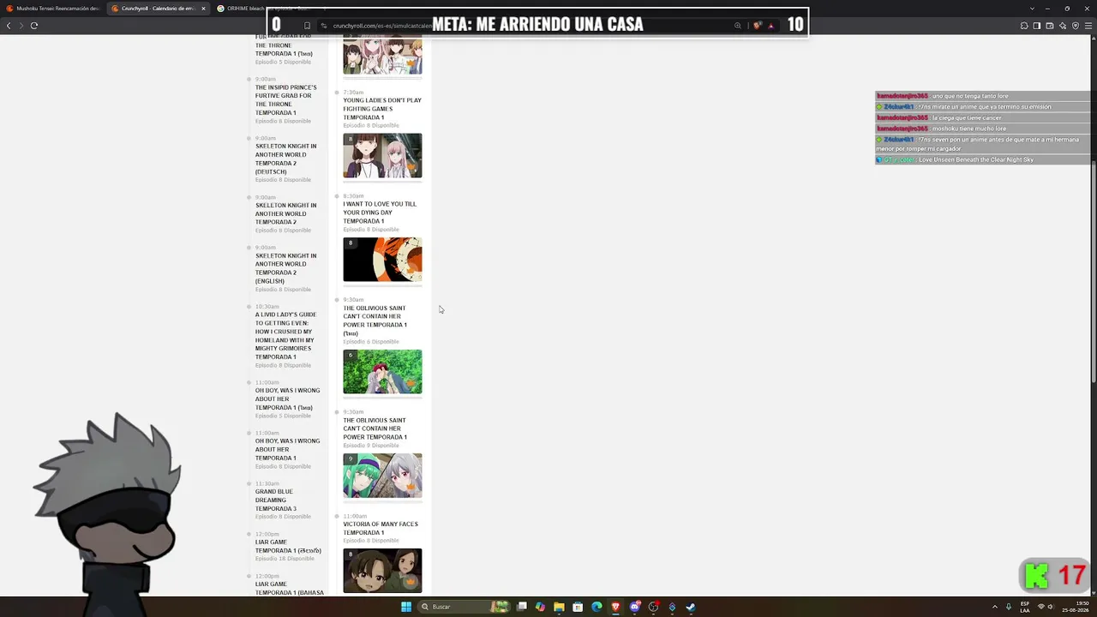This screenshot has height=617, width=1097.
Task: Open the Brave Shields lion icon
Action: click(757, 26)
